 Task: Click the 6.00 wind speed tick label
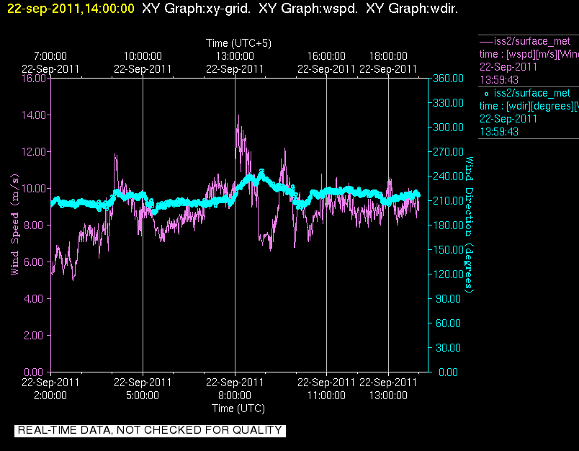click(35, 262)
